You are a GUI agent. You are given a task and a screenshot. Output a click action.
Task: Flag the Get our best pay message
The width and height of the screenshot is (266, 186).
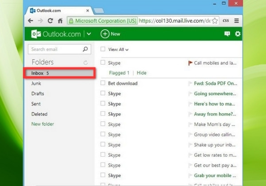191,165
